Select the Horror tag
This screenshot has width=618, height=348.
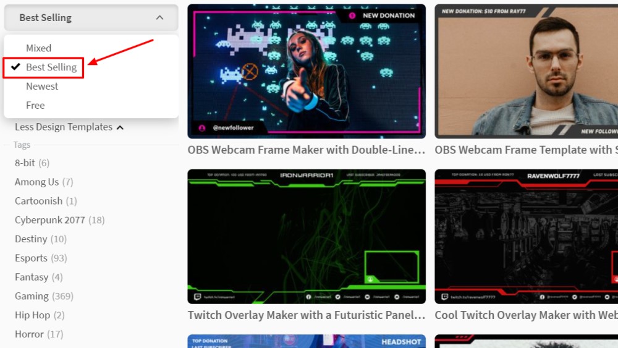29,334
